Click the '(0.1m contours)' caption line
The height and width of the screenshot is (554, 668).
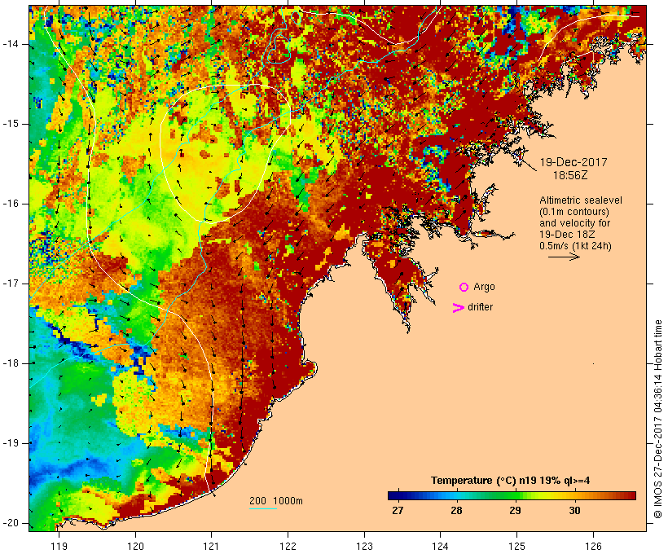pos(574,212)
